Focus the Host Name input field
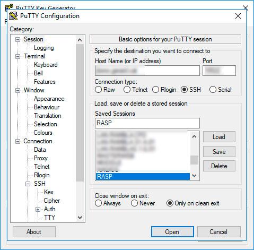This screenshot has height=250, width=254. [x=147, y=71]
